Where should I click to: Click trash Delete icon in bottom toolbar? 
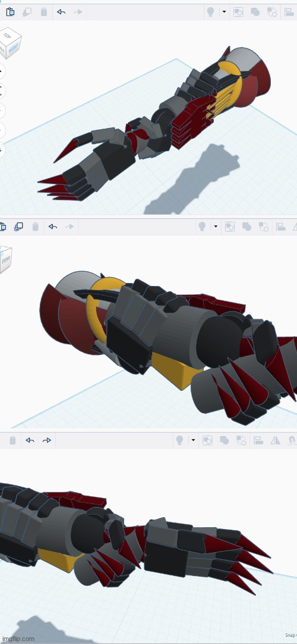pos(12,440)
